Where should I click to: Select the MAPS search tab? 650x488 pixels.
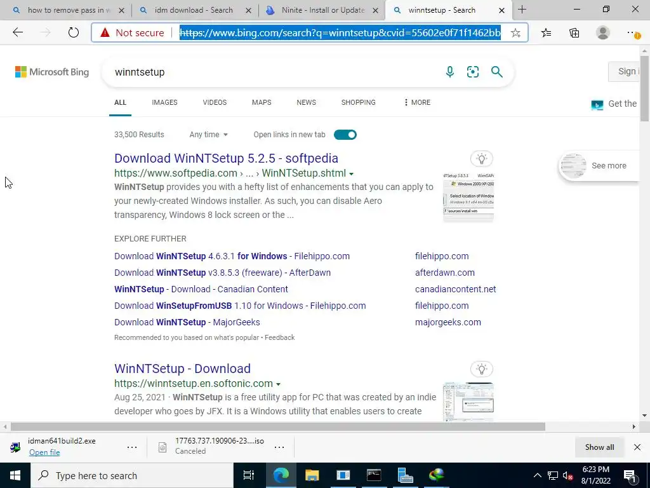[262, 102]
